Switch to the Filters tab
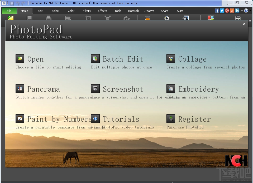The width and height of the screenshot is (253, 183). [87, 11]
